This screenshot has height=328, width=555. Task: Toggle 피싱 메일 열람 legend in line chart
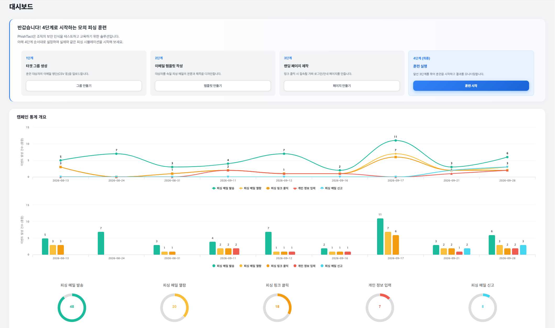250,188
